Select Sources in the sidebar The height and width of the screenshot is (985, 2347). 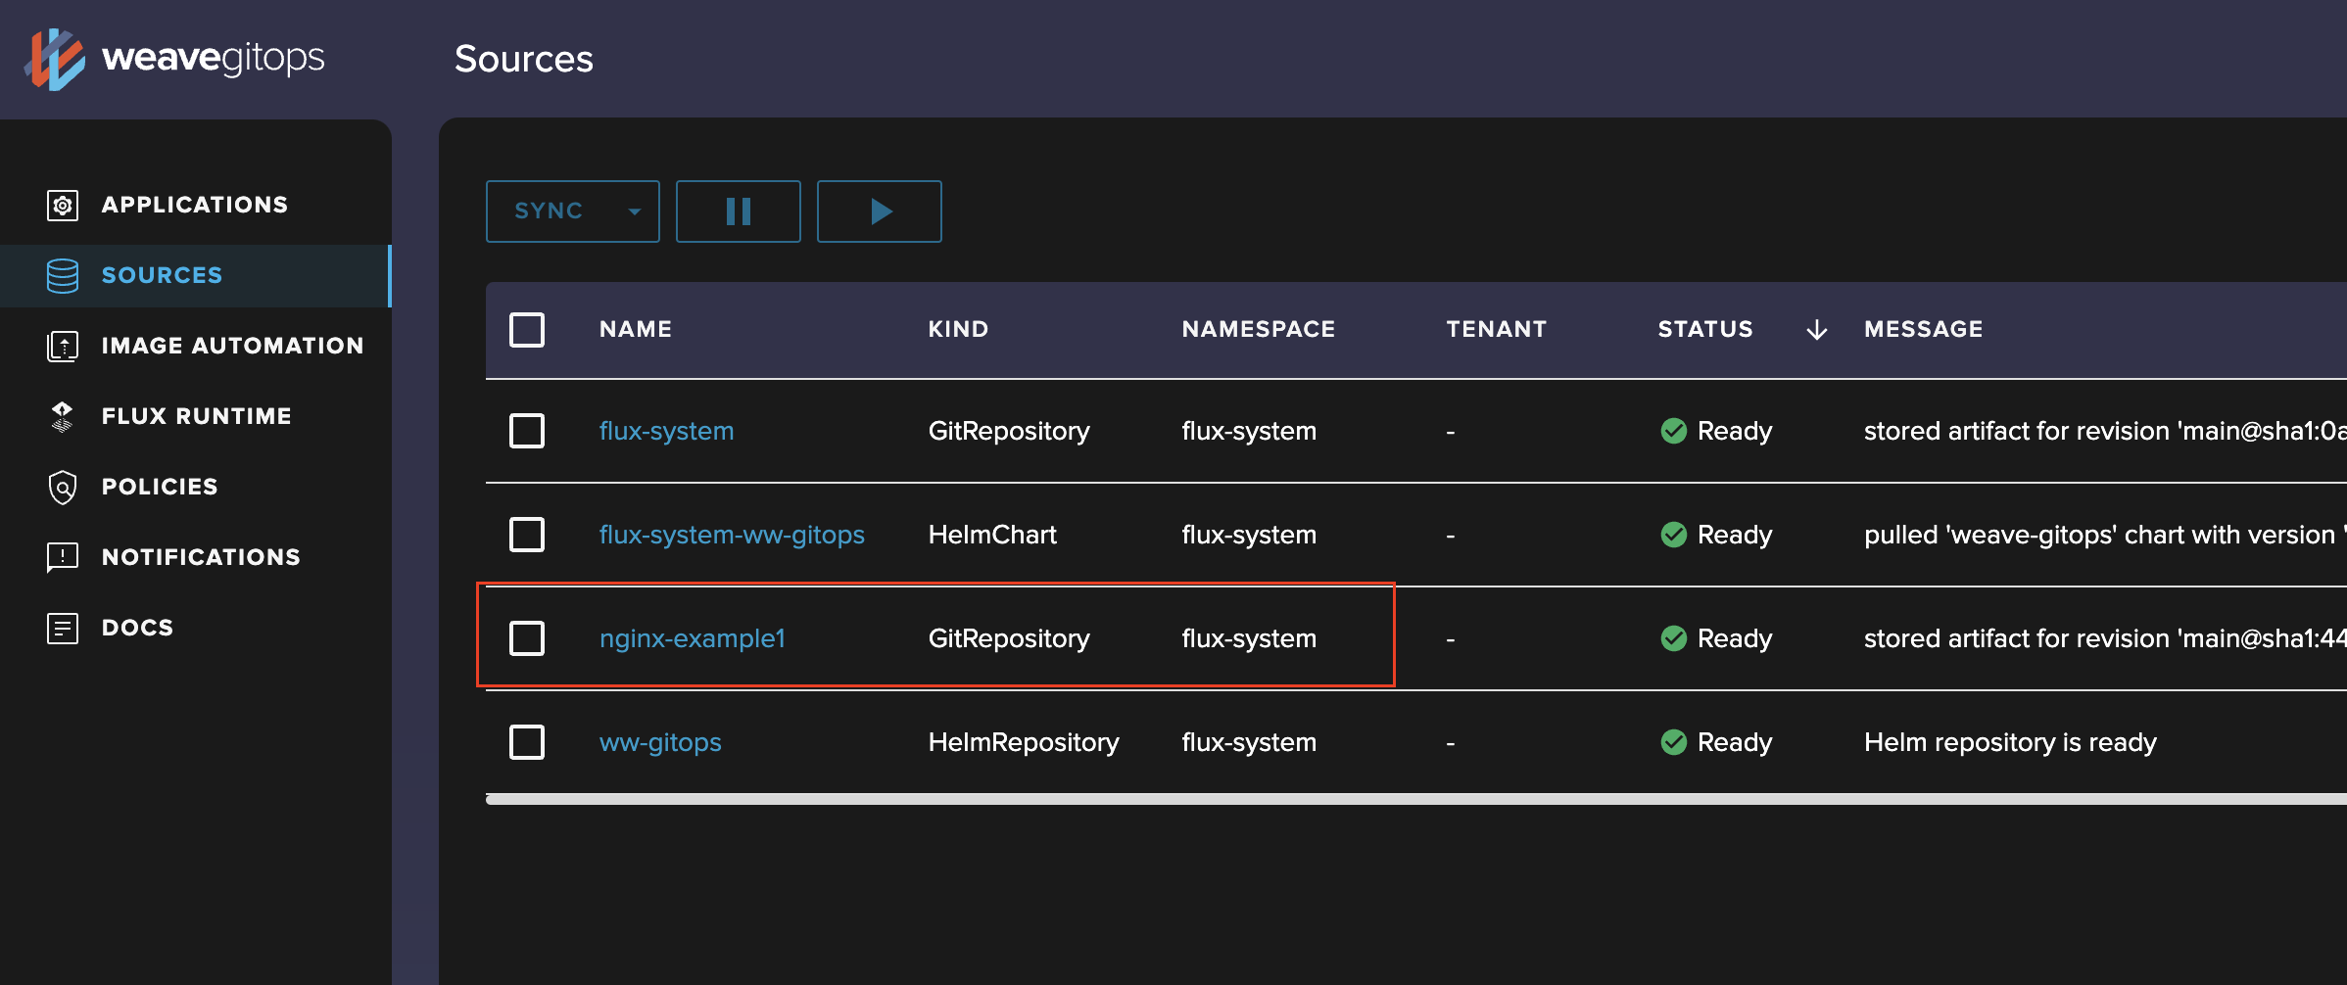pos(196,275)
